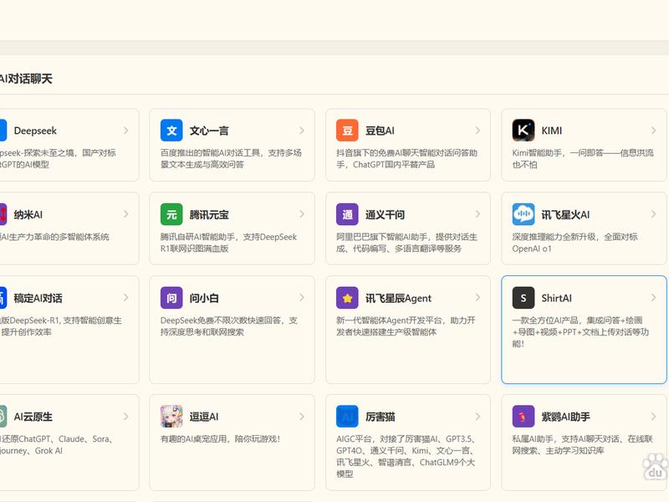Click the arrow chevron on 讯飞星辰Agent card

477,298
